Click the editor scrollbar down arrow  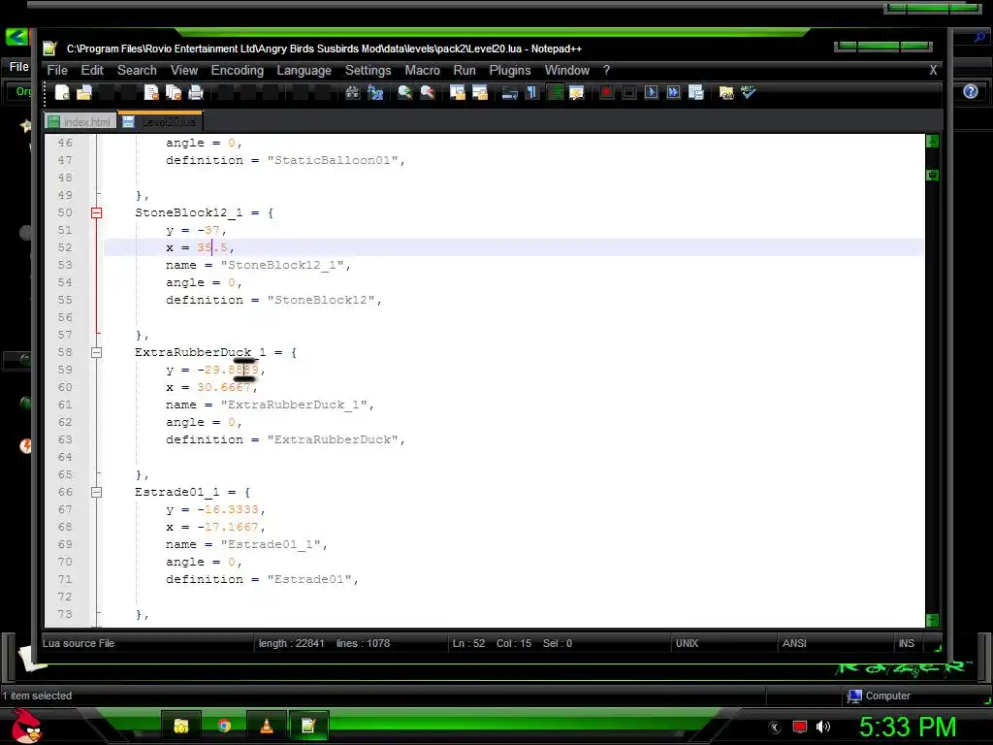coord(932,620)
